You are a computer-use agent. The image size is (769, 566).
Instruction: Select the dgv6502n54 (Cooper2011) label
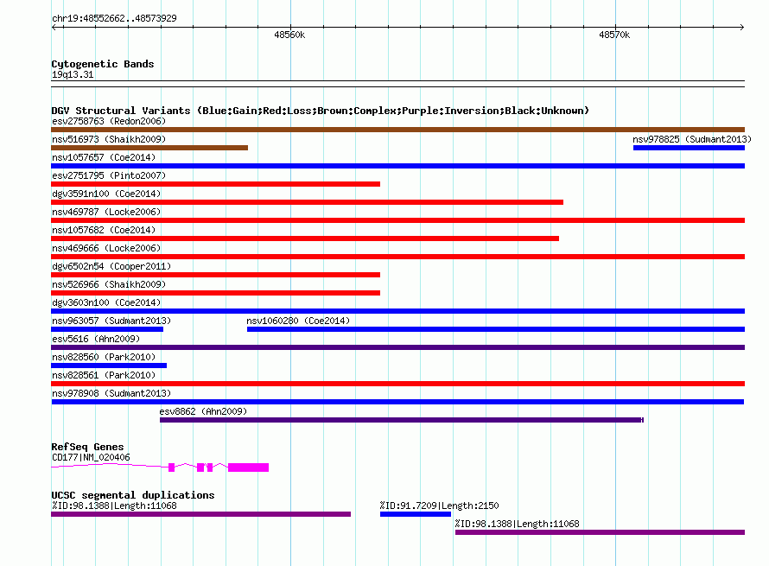click(111, 266)
